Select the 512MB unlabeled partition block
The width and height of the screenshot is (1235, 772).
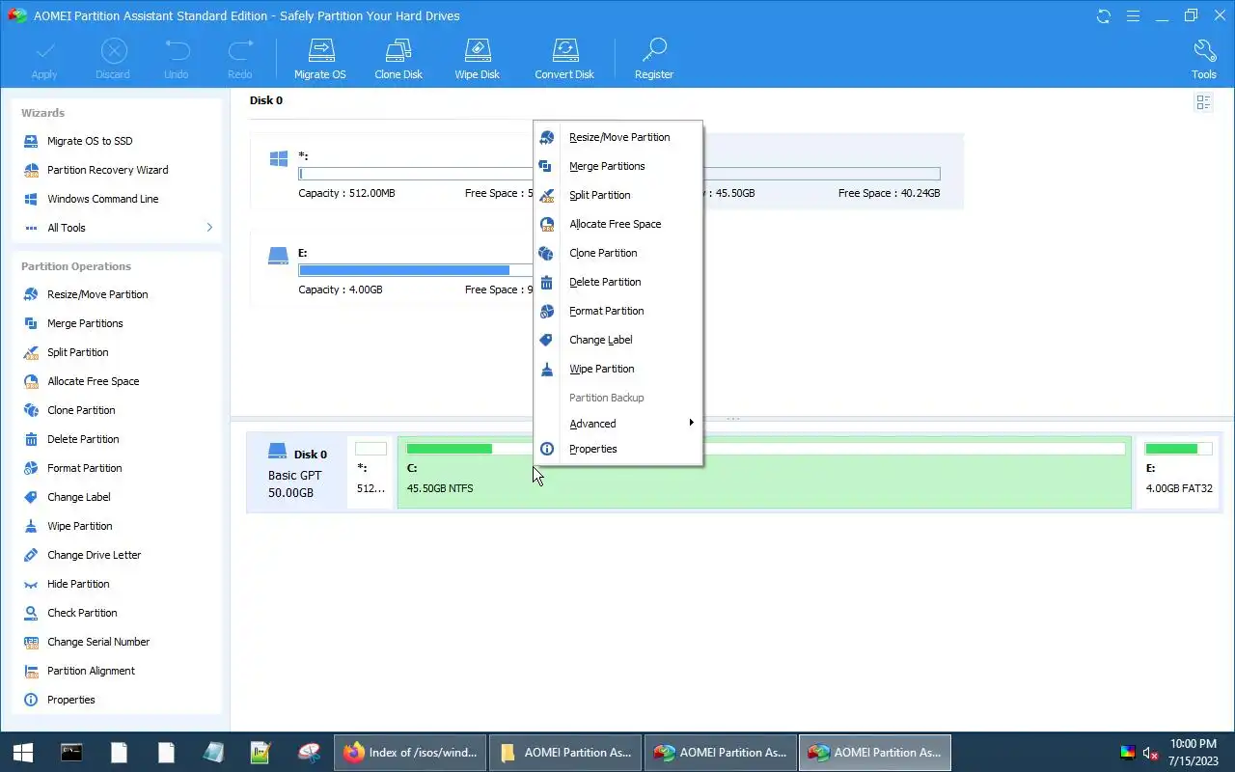click(x=371, y=472)
